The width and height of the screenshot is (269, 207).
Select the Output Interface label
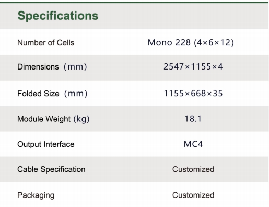coord(46,144)
